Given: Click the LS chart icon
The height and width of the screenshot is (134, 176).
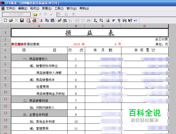Looking at the screenshot, I should (x=108, y=20).
